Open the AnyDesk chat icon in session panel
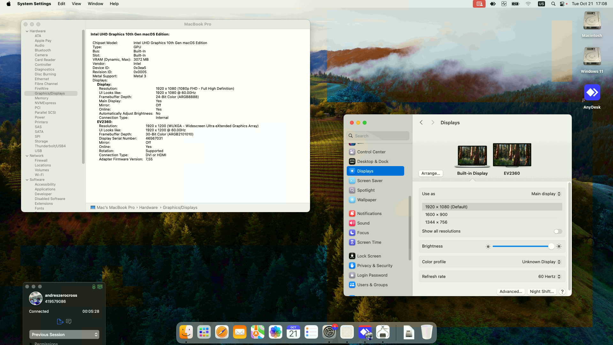This screenshot has height=345, width=613. [69, 321]
